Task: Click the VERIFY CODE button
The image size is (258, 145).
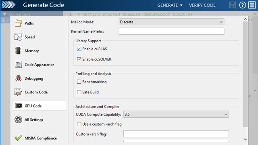Action: tap(202, 5)
